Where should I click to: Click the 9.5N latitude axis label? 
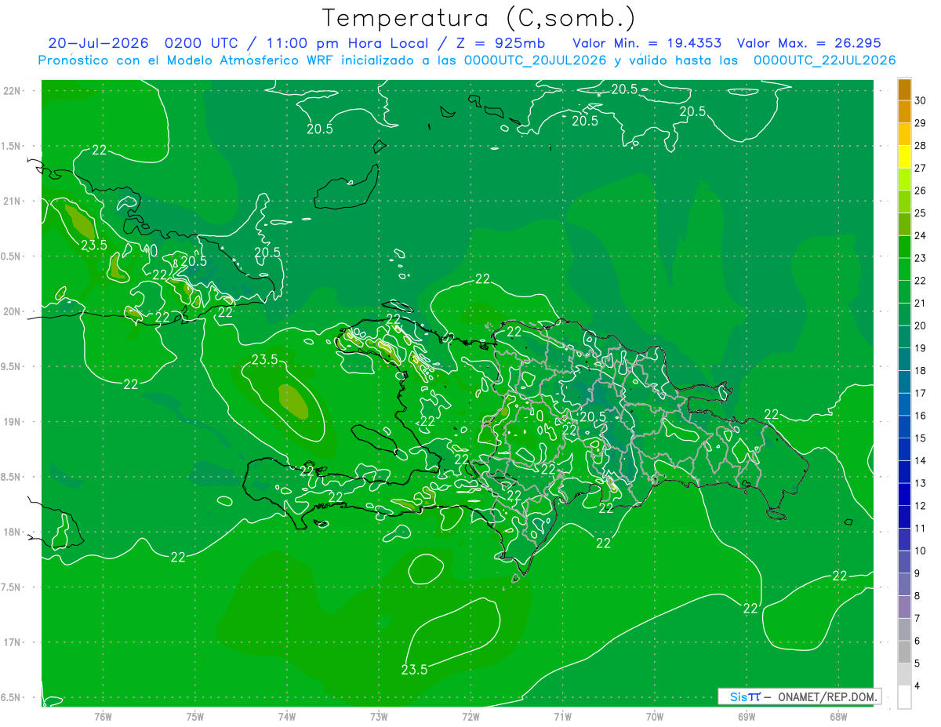(x=12, y=366)
